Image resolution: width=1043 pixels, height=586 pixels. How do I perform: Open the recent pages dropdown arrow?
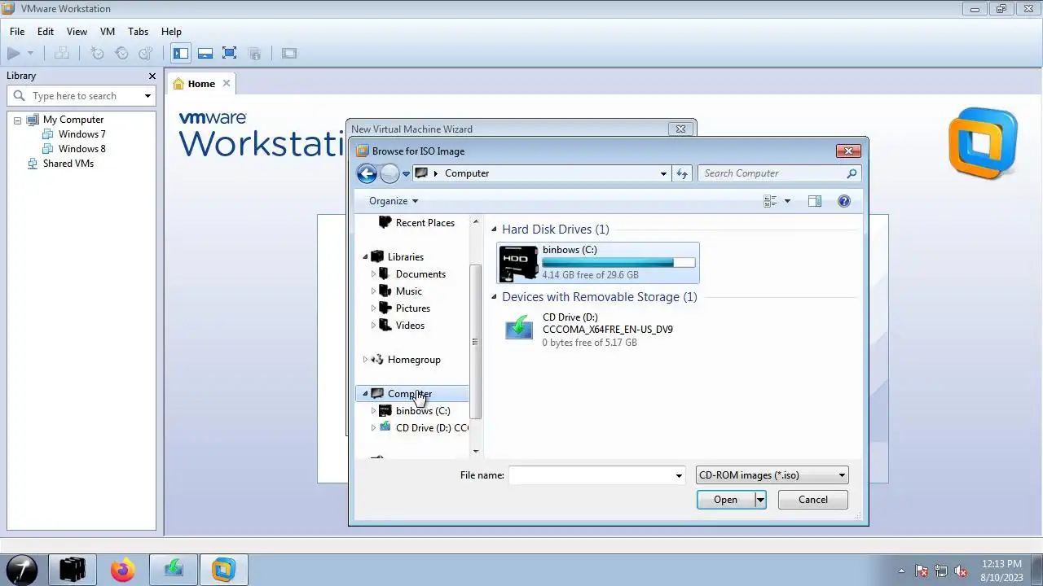pyautogui.click(x=406, y=174)
